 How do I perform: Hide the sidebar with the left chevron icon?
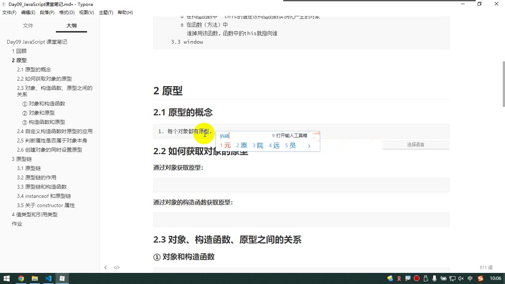point(106,267)
